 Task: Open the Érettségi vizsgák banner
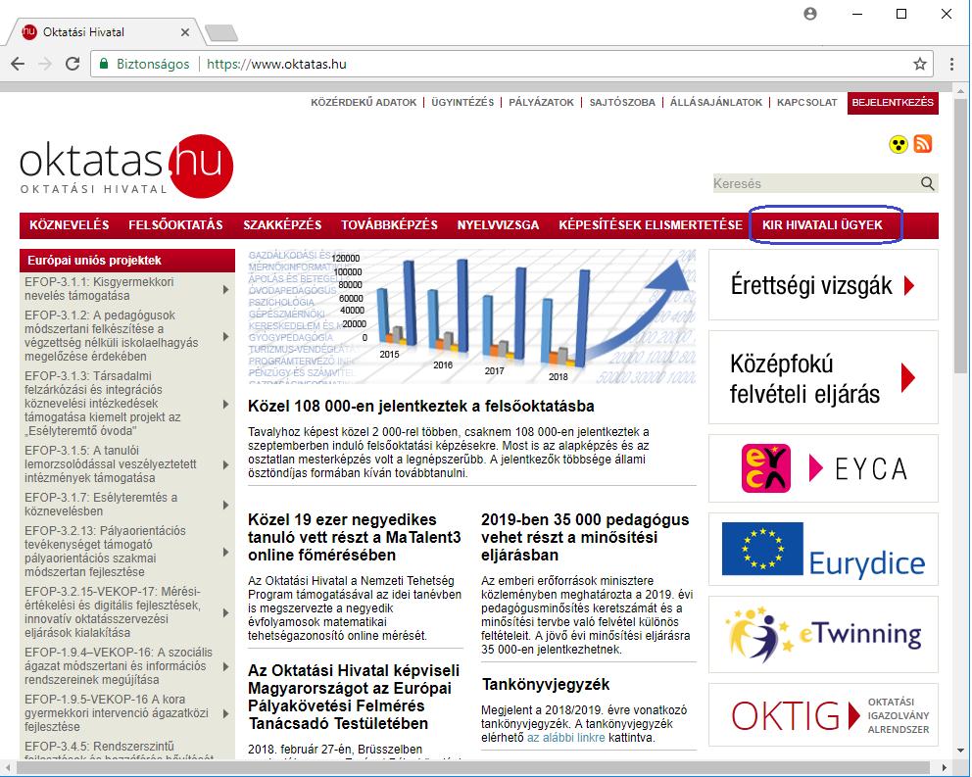(x=823, y=285)
